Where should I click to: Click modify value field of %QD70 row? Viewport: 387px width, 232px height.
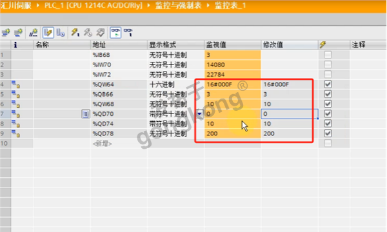coord(290,114)
